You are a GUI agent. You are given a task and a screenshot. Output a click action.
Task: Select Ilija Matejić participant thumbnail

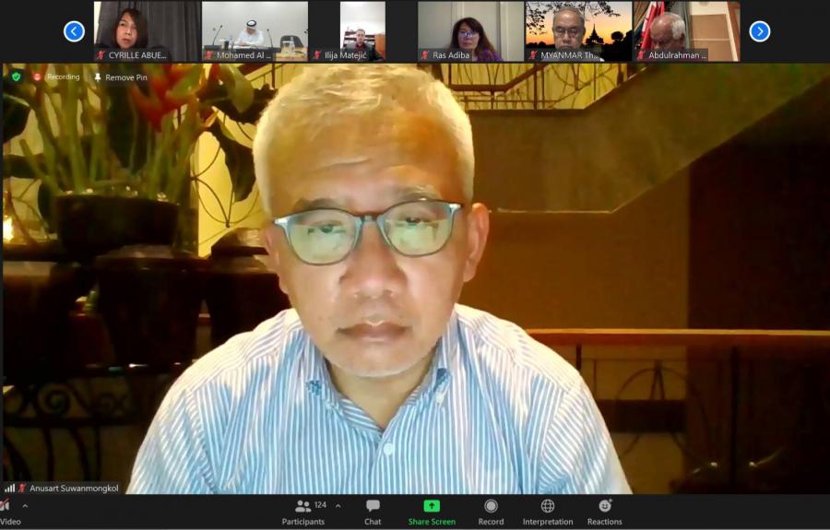point(362,31)
